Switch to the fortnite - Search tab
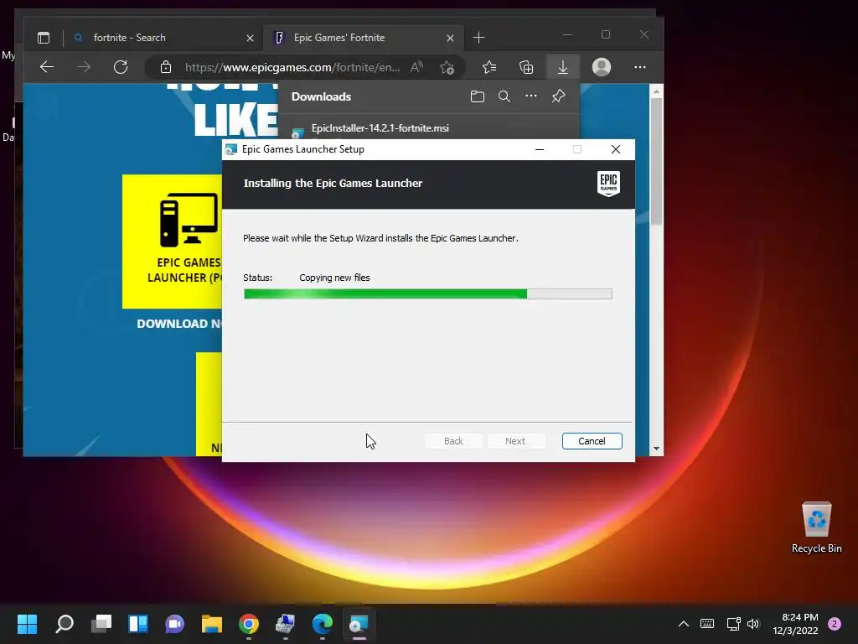 (164, 38)
